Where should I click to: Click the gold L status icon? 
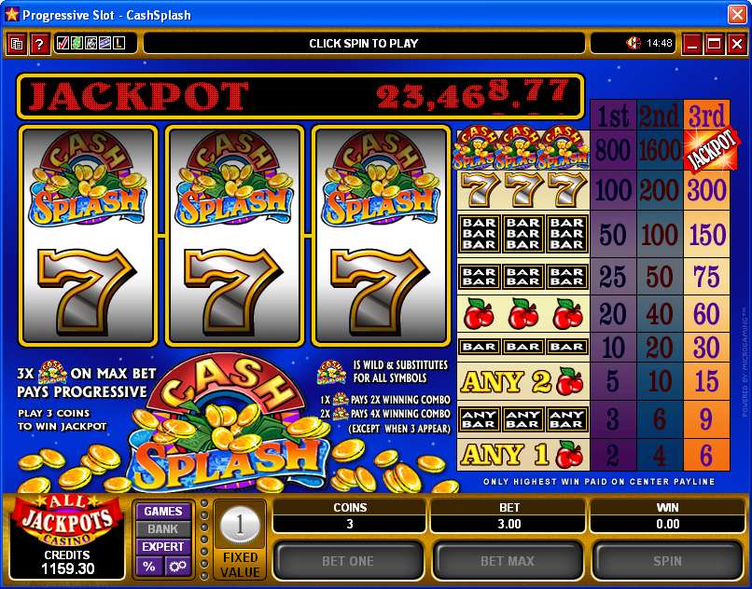pyautogui.click(x=118, y=44)
